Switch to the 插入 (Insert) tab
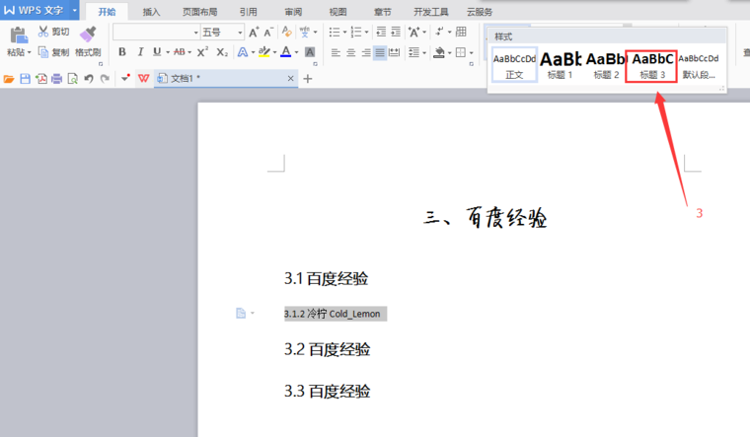 click(x=151, y=12)
